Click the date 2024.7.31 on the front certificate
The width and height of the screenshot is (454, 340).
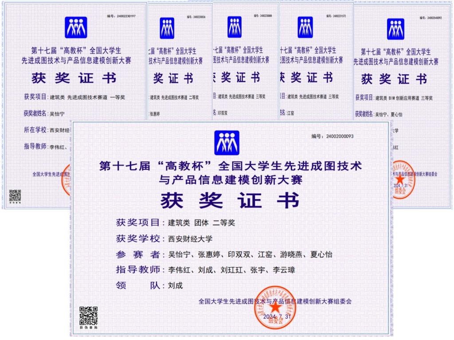[277, 317]
